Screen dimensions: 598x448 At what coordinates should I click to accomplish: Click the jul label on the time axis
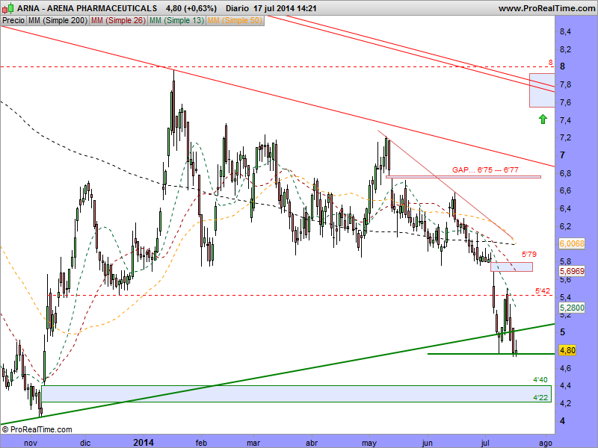coord(485,443)
